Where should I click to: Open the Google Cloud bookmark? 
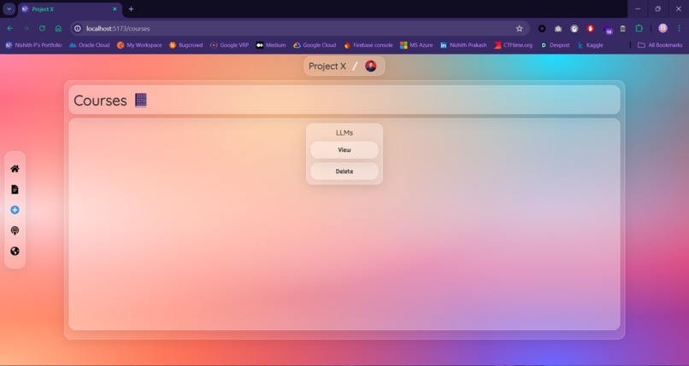click(315, 45)
